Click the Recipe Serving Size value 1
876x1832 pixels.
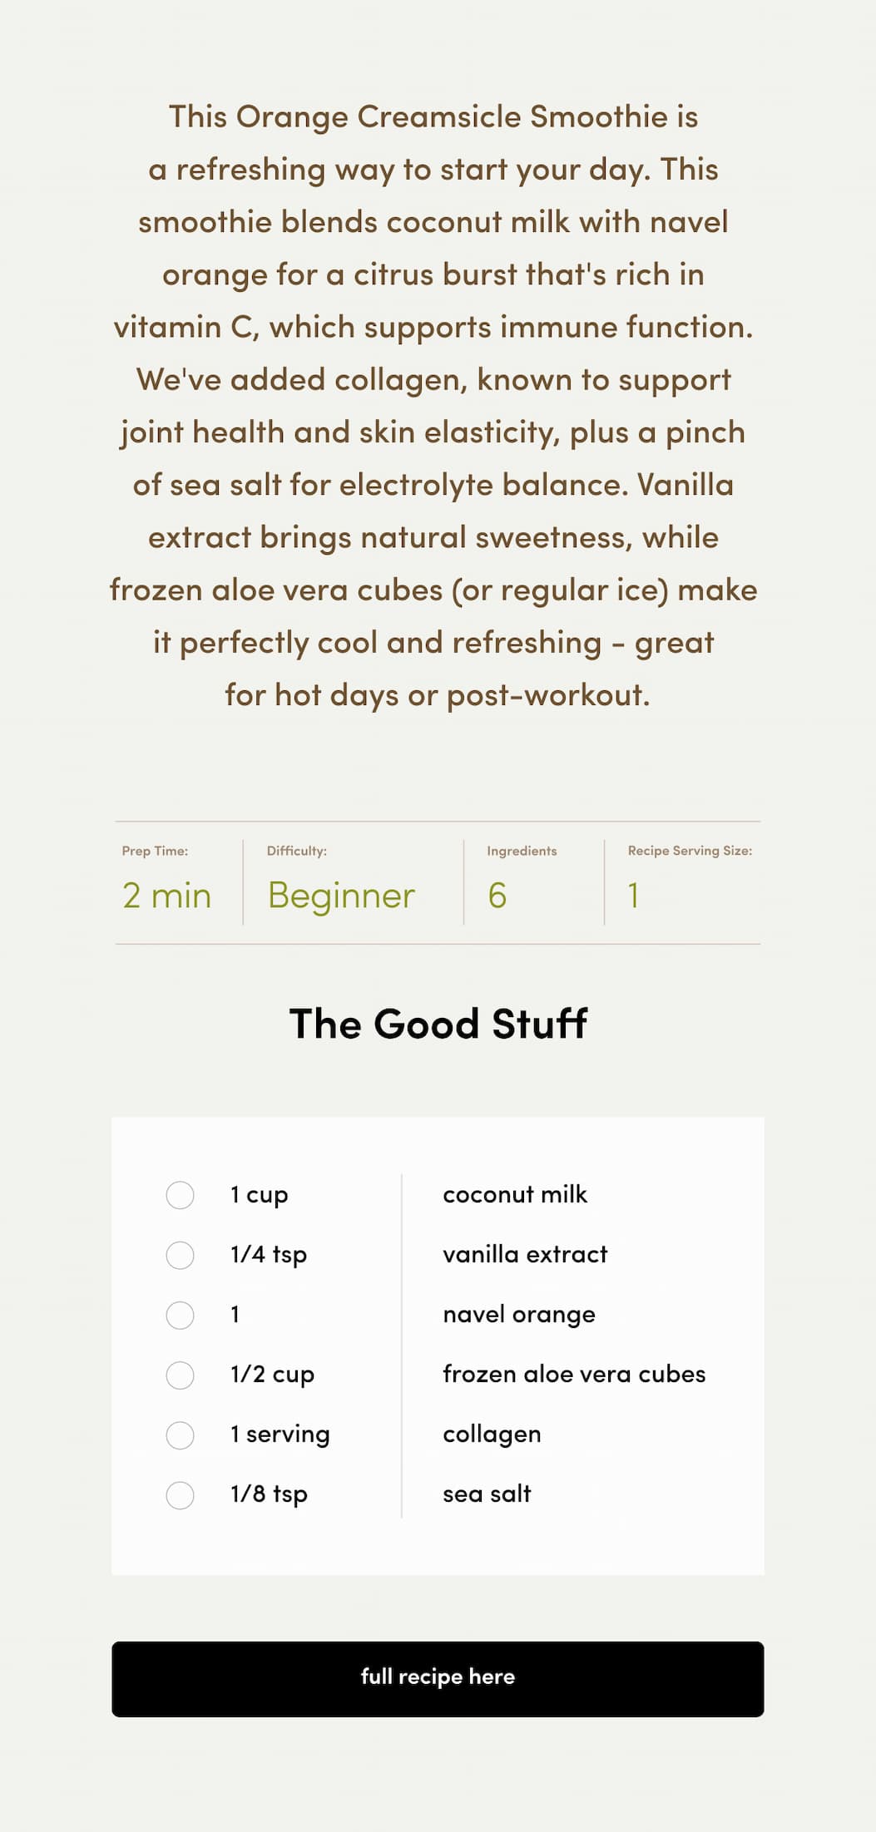[633, 896]
